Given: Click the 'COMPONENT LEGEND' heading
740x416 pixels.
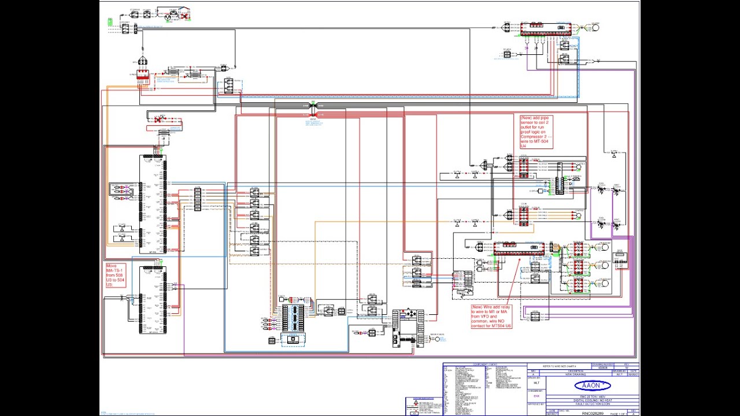Looking at the screenshot, I should [484, 365].
